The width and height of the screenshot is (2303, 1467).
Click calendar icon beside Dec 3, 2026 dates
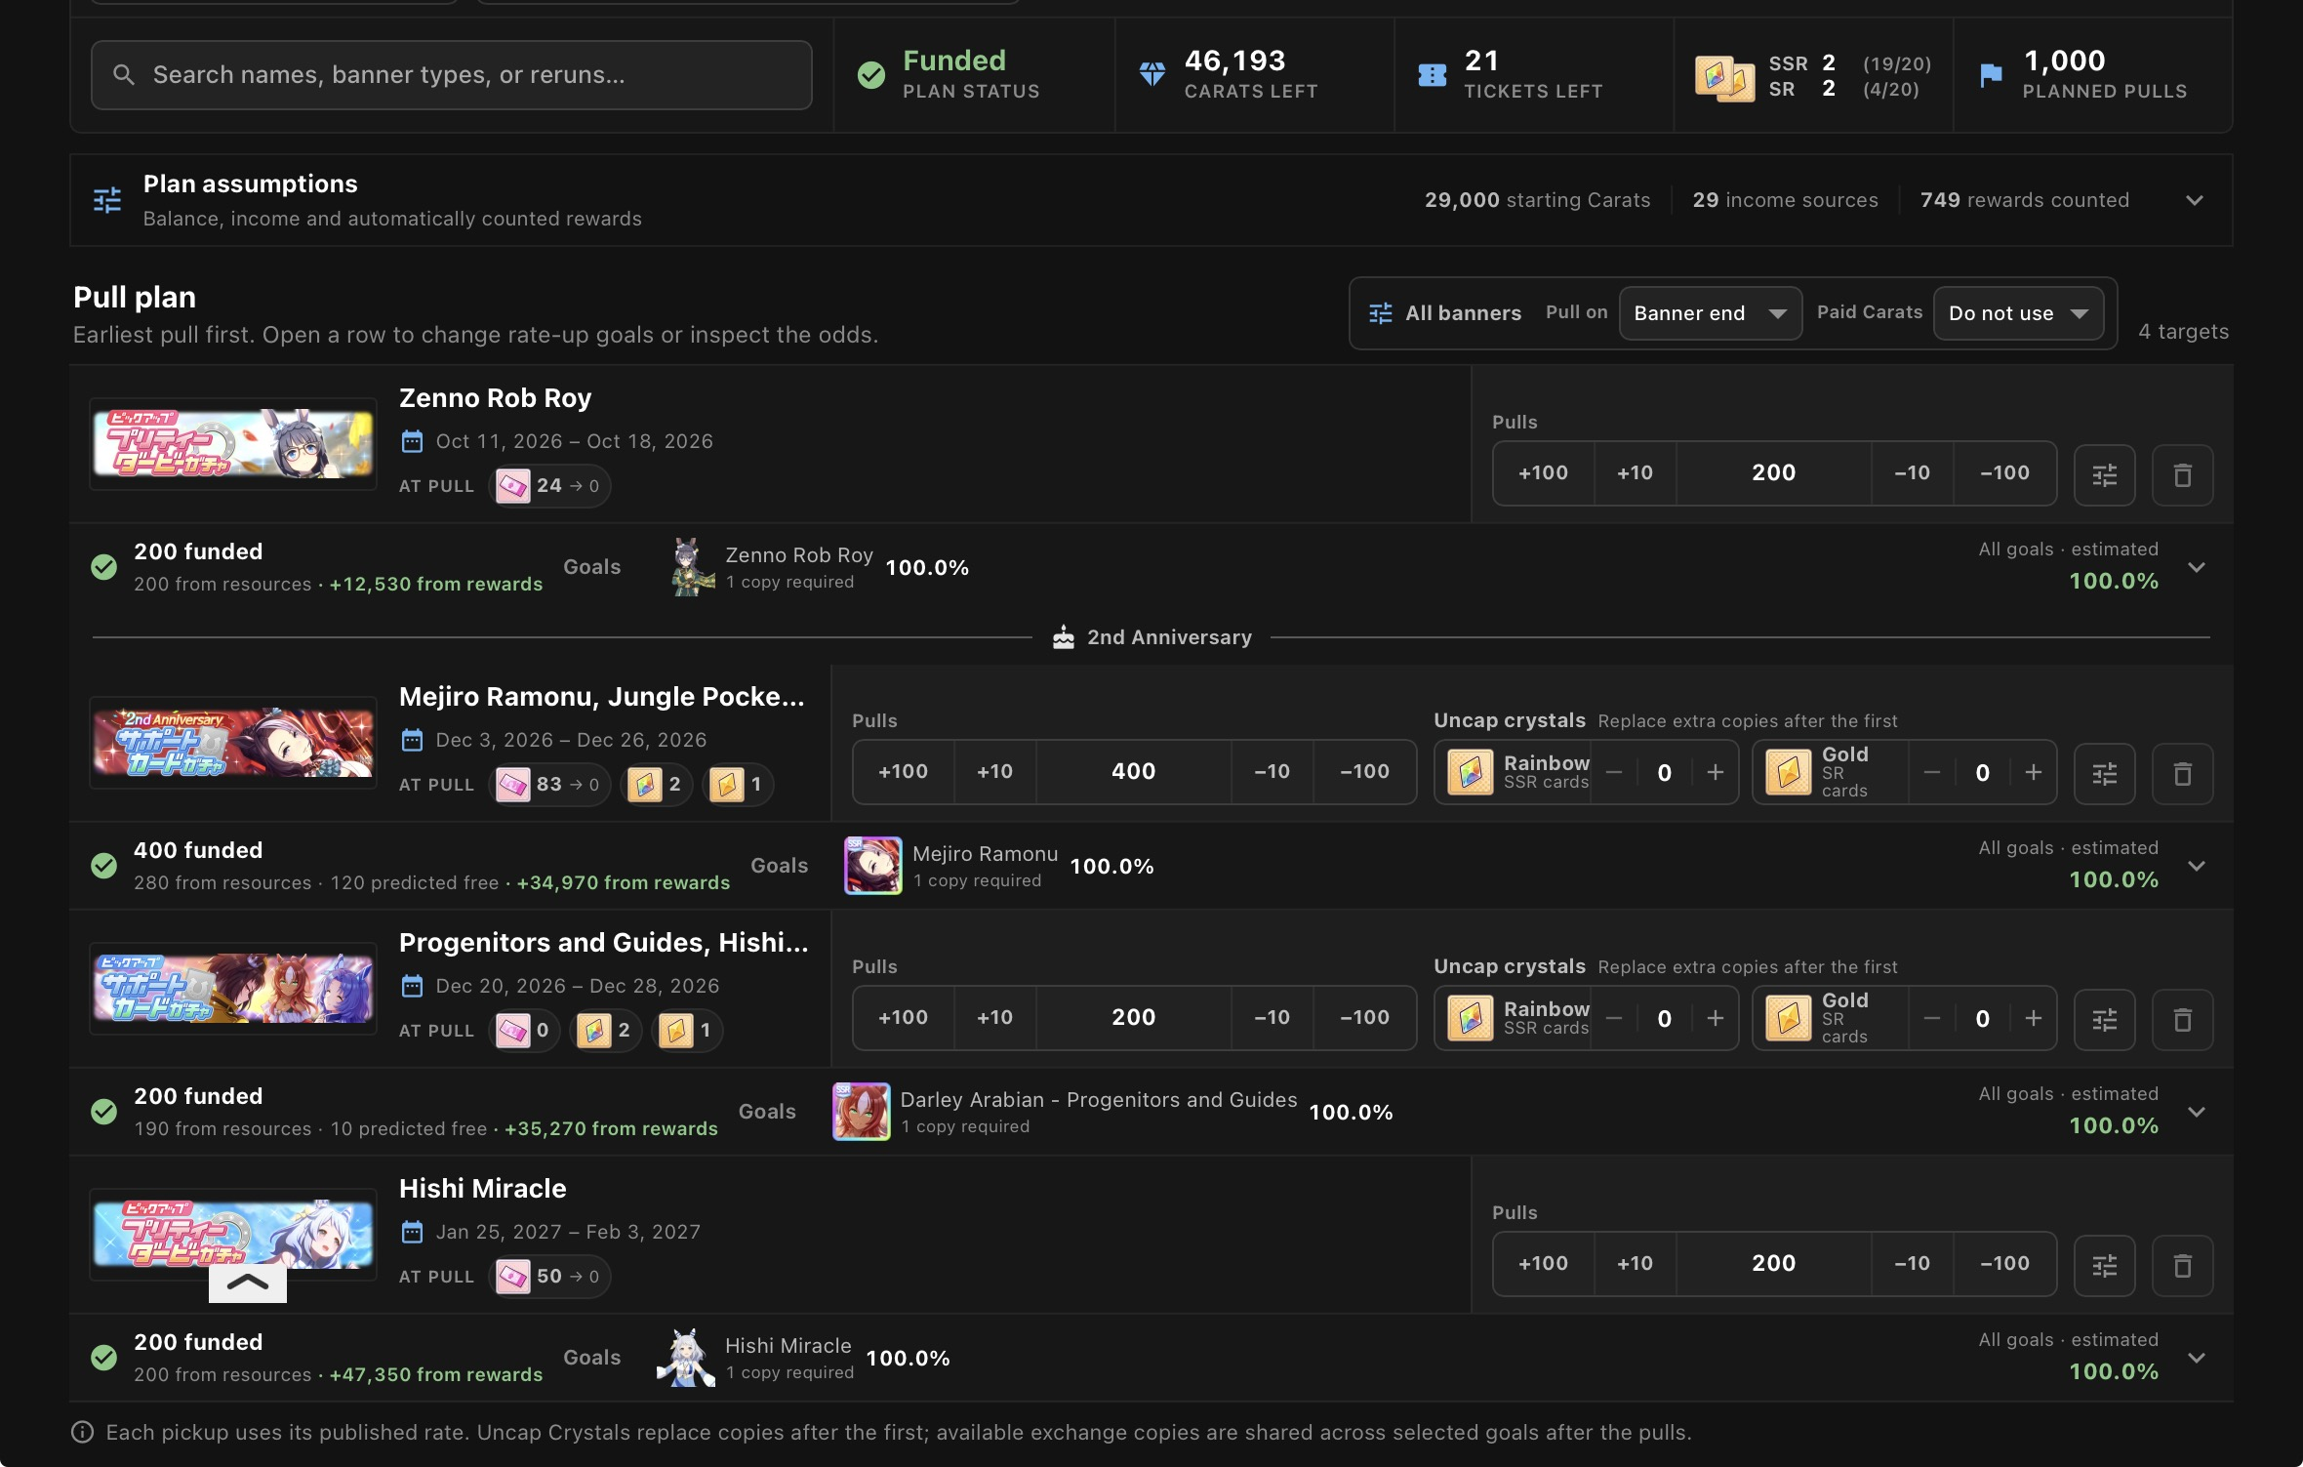point(413,740)
